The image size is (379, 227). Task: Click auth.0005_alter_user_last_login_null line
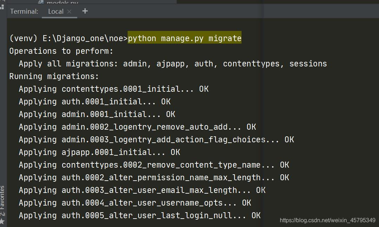pos(140,215)
